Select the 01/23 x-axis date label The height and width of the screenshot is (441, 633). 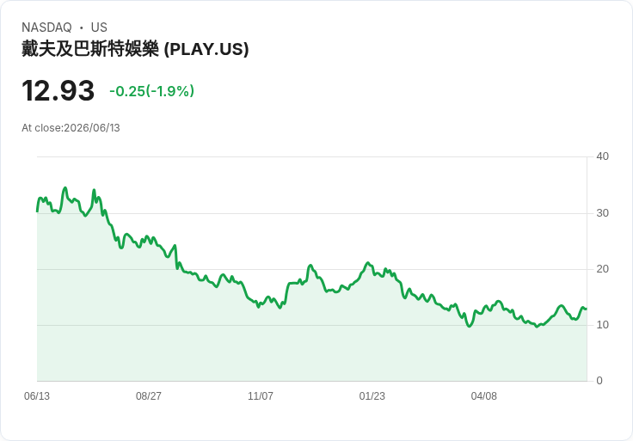click(372, 396)
